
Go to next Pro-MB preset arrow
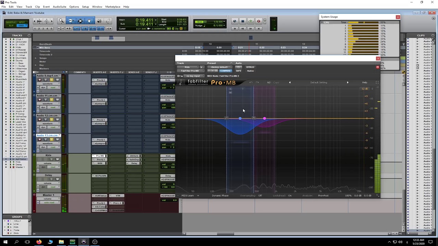pos(348,82)
